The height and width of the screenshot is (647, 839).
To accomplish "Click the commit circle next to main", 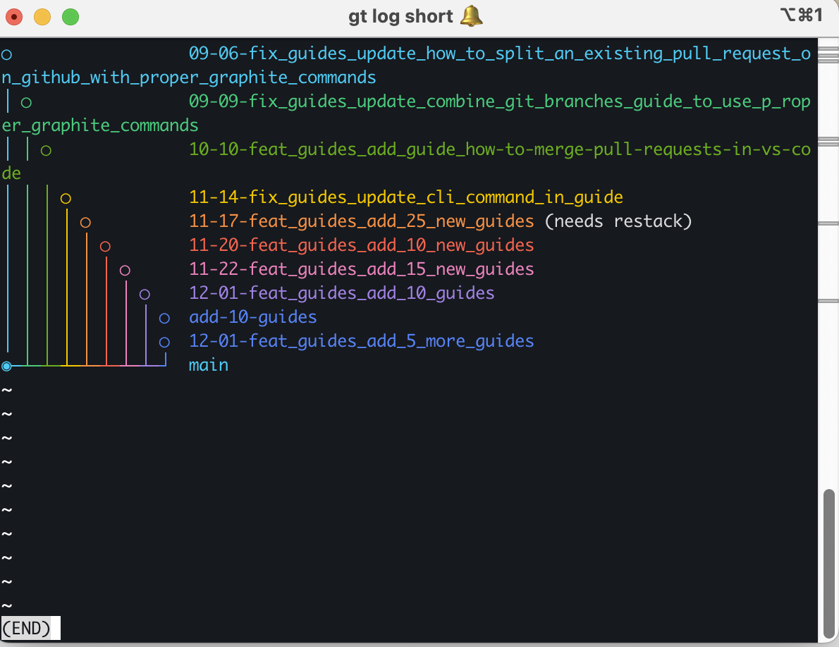I will (x=6, y=365).
